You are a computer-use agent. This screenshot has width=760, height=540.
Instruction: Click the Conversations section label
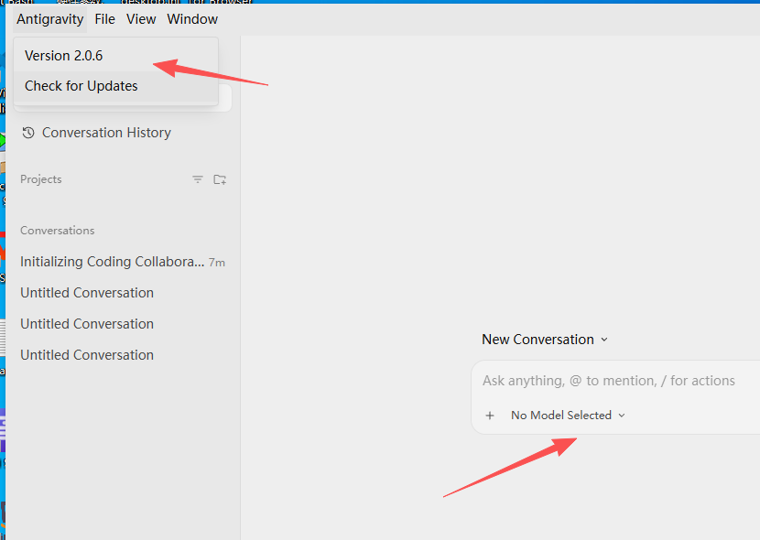57,231
